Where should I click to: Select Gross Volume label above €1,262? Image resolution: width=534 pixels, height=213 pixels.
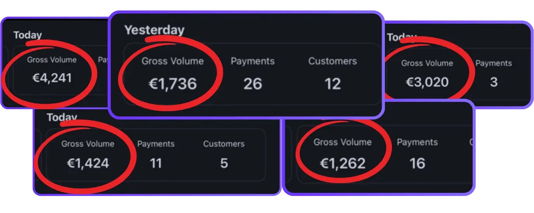coord(343,142)
